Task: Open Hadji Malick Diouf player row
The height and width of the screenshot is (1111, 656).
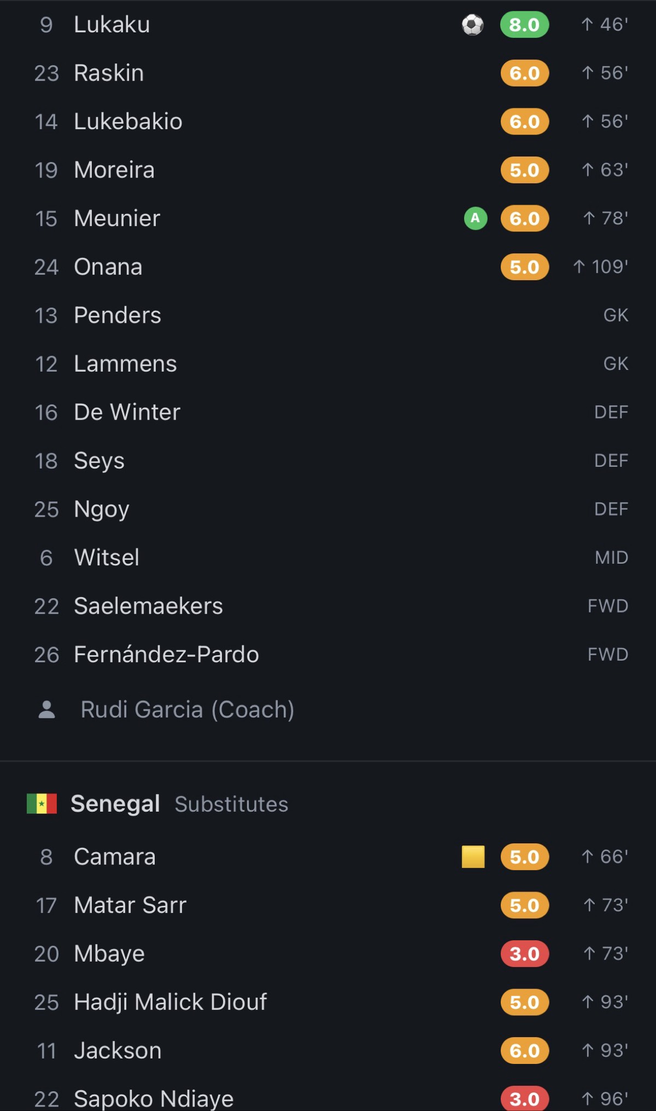Action: click(328, 1002)
